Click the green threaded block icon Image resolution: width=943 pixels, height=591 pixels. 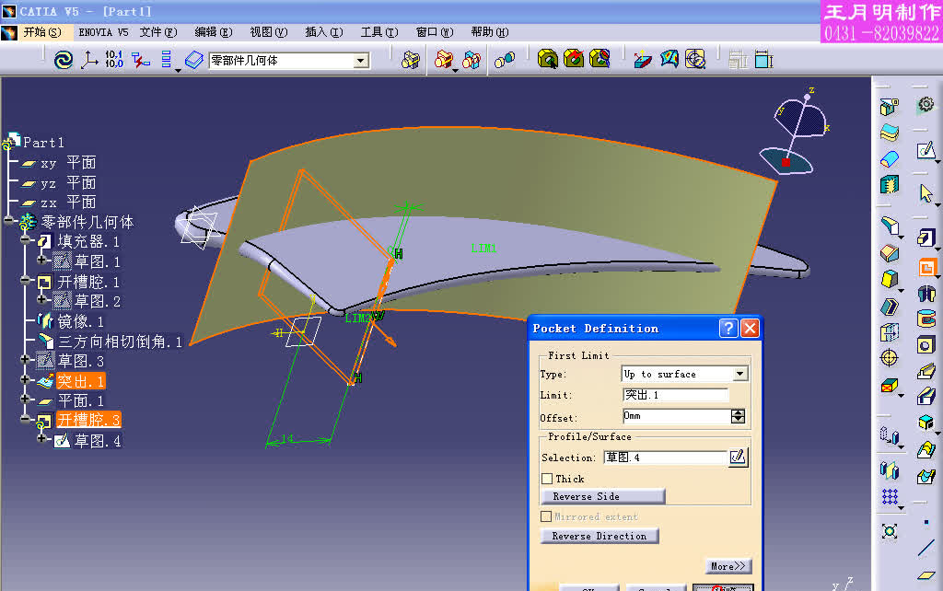click(x=889, y=185)
